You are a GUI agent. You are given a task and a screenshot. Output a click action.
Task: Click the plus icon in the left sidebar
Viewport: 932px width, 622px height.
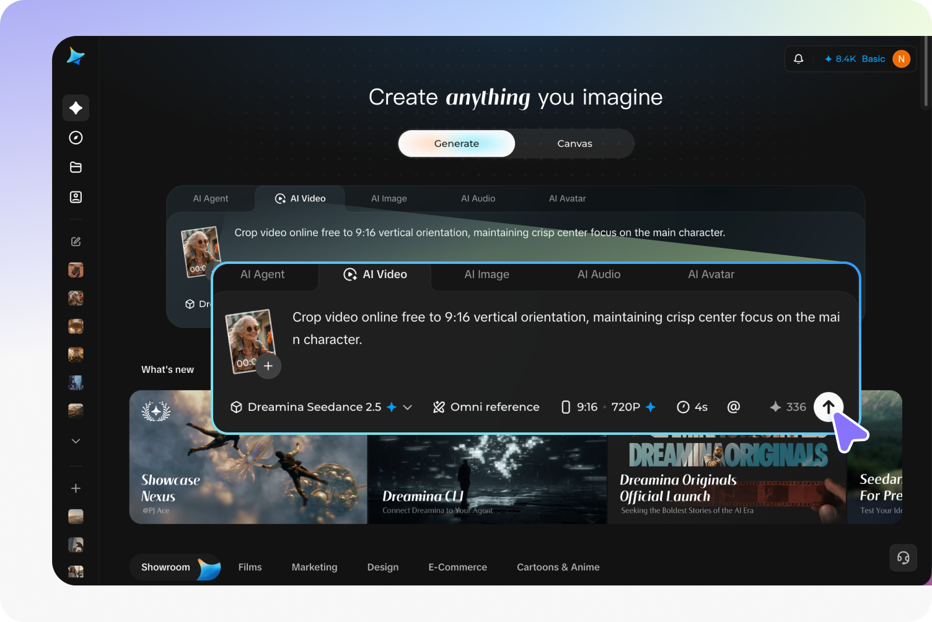(x=76, y=488)
